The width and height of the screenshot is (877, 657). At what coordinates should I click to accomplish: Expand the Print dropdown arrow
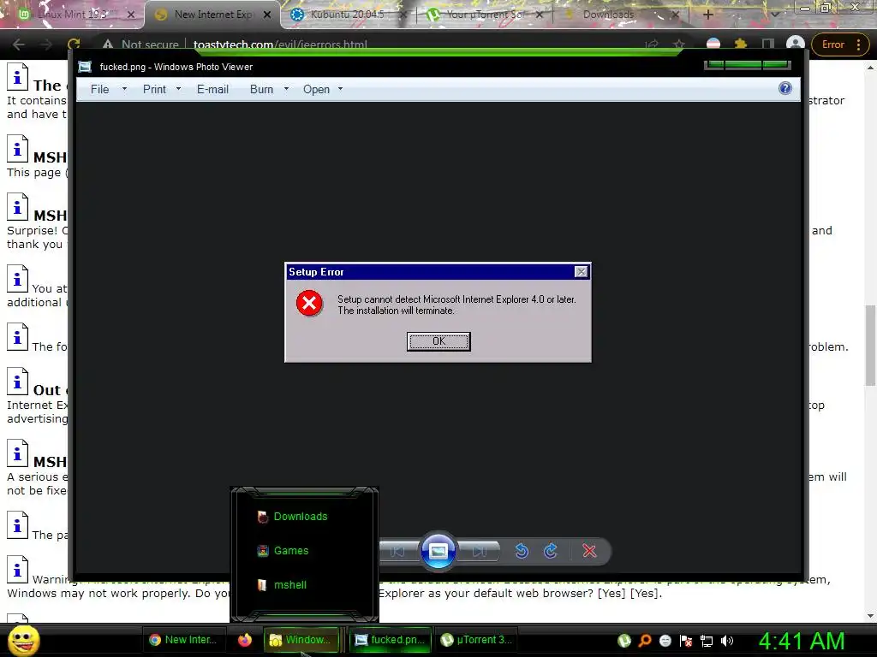178,89
